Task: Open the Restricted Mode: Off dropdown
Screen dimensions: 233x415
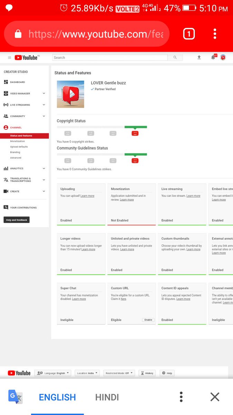Action: point(119,373)
